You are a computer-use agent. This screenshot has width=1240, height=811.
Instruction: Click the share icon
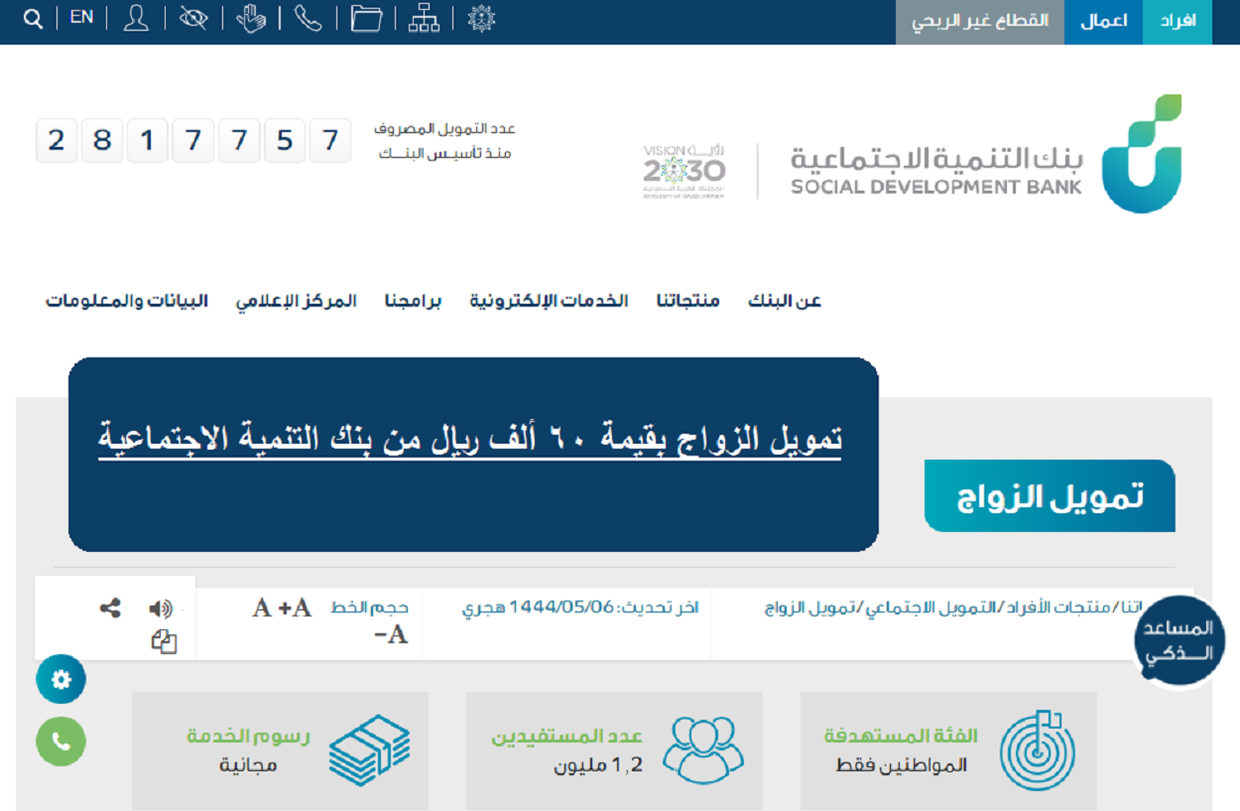tap(110, 608)
